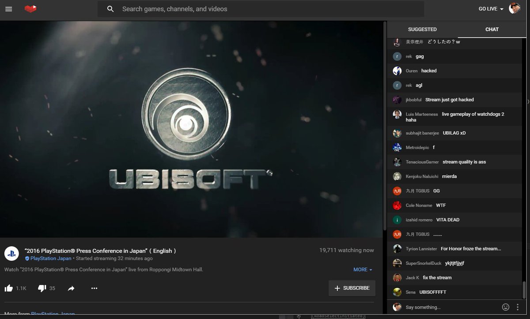Image resolution: width=530 pixels, height=319 pixels.
Task: Expand description with MORE
Action: [x=363, y=270]
